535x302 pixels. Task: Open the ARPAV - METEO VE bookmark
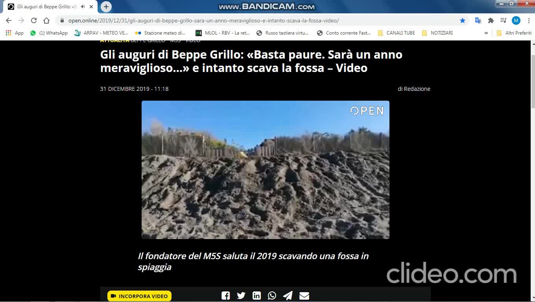click(x=101, y=33)
